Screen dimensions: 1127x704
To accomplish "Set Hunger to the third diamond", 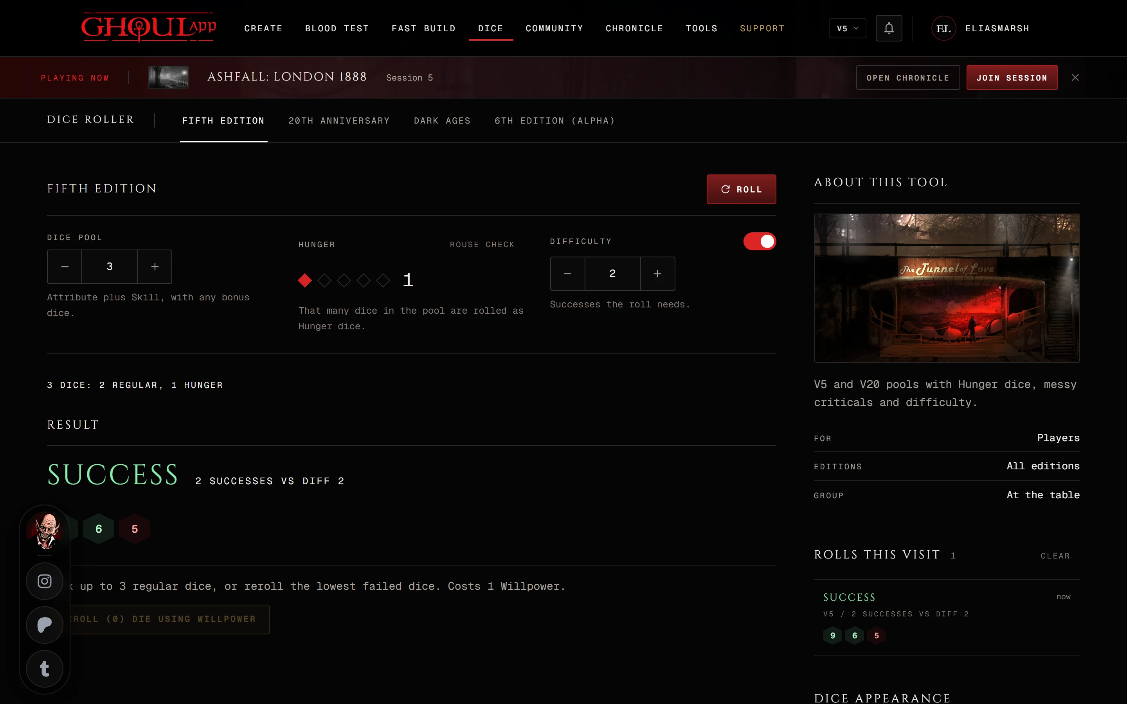I will click(344, 280).
